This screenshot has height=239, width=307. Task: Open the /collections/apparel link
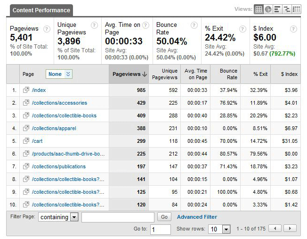(x=54, y=128)
